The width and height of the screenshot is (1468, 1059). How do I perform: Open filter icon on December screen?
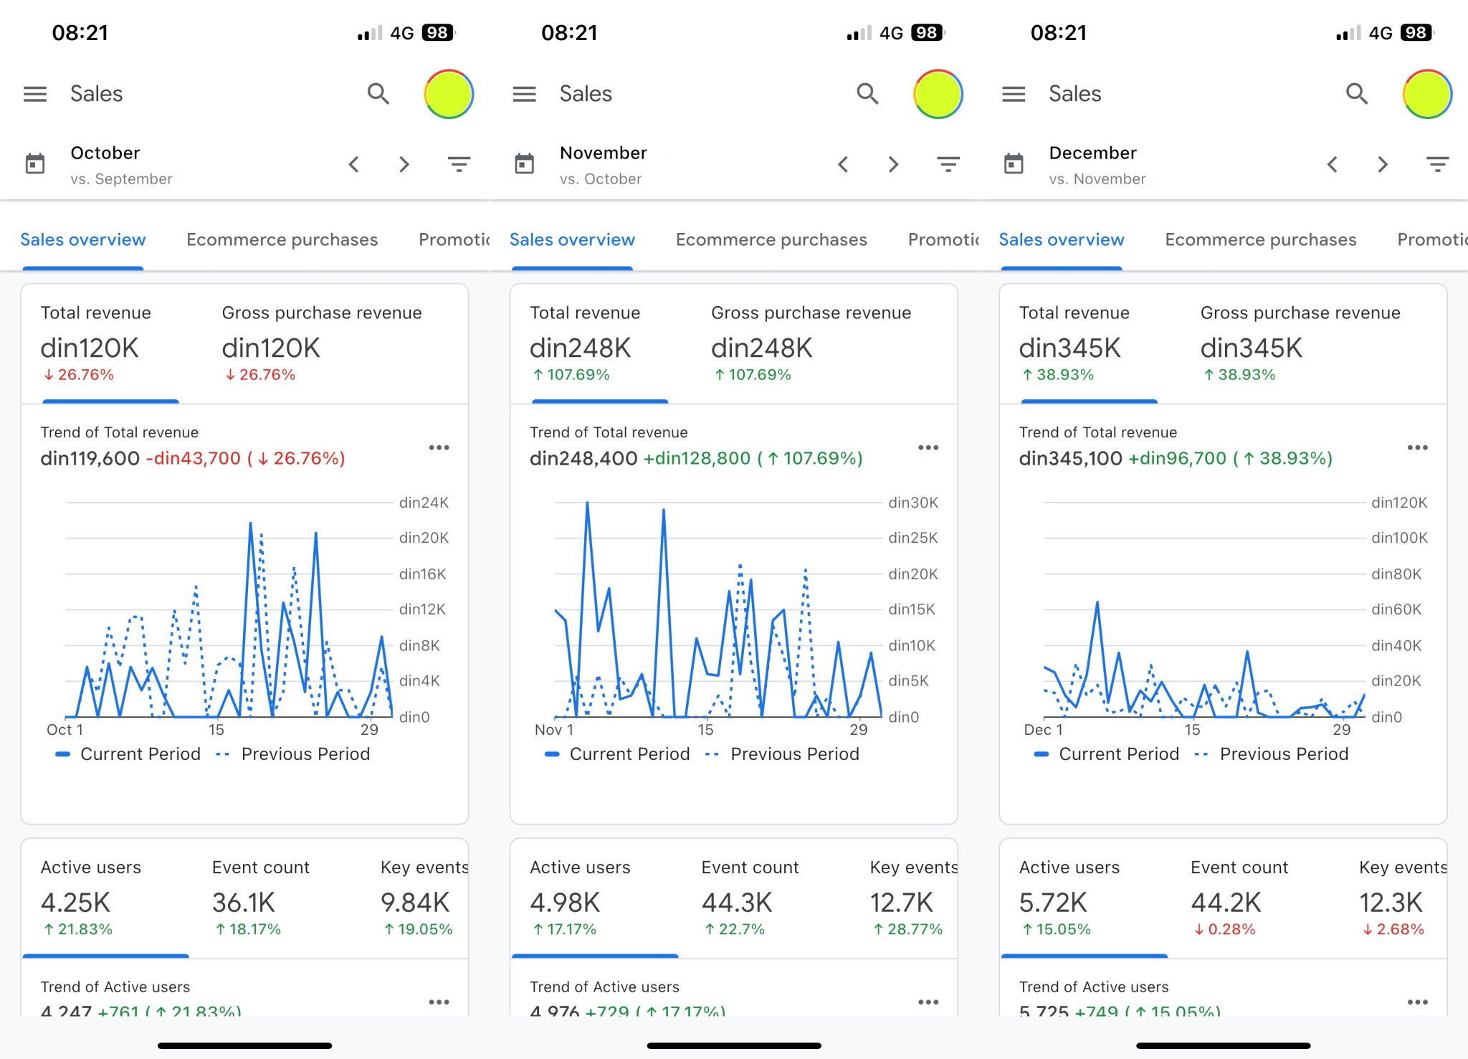[1437, 164]
